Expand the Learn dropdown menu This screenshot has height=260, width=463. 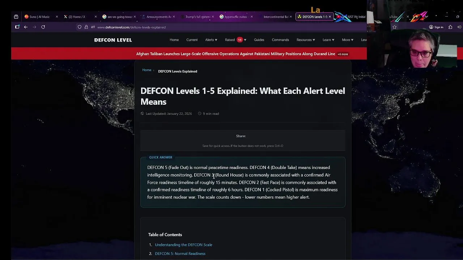coord(328,40)
